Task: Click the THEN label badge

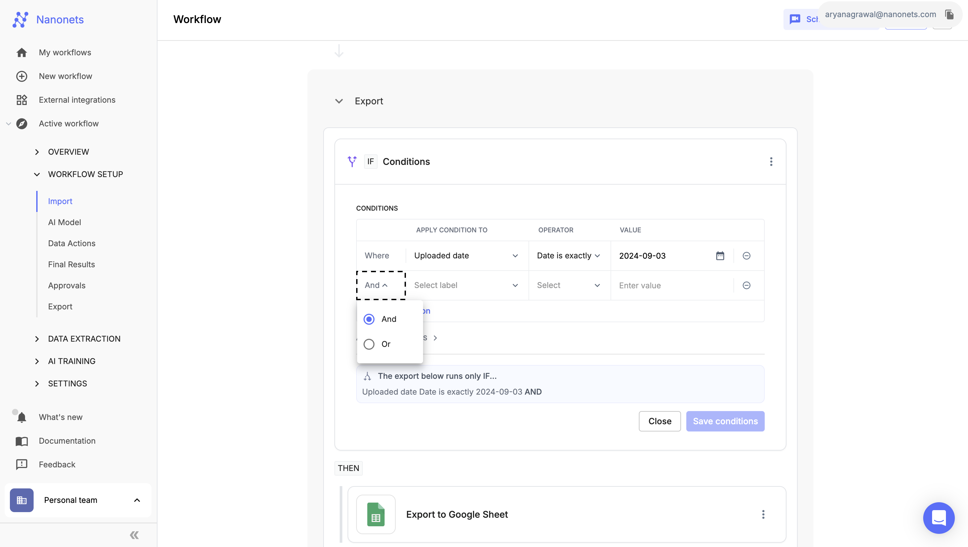Action: tap(348, 468)
